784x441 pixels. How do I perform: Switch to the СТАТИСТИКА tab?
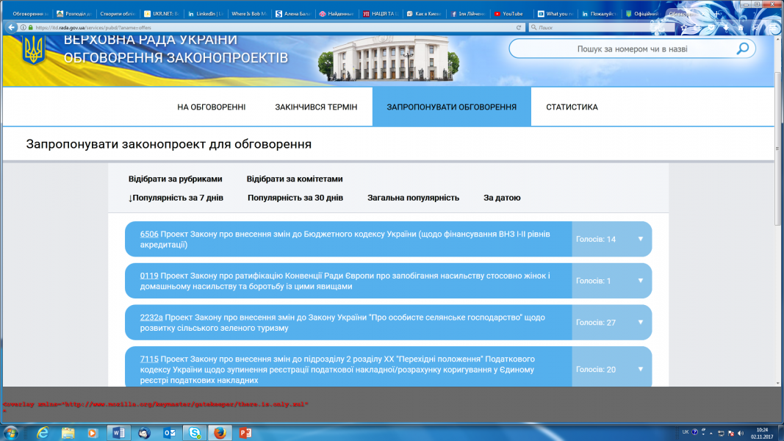click(572, 107)
